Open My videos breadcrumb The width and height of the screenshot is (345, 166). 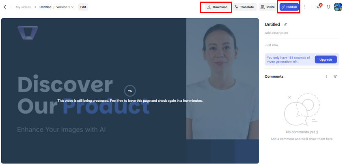23,7
